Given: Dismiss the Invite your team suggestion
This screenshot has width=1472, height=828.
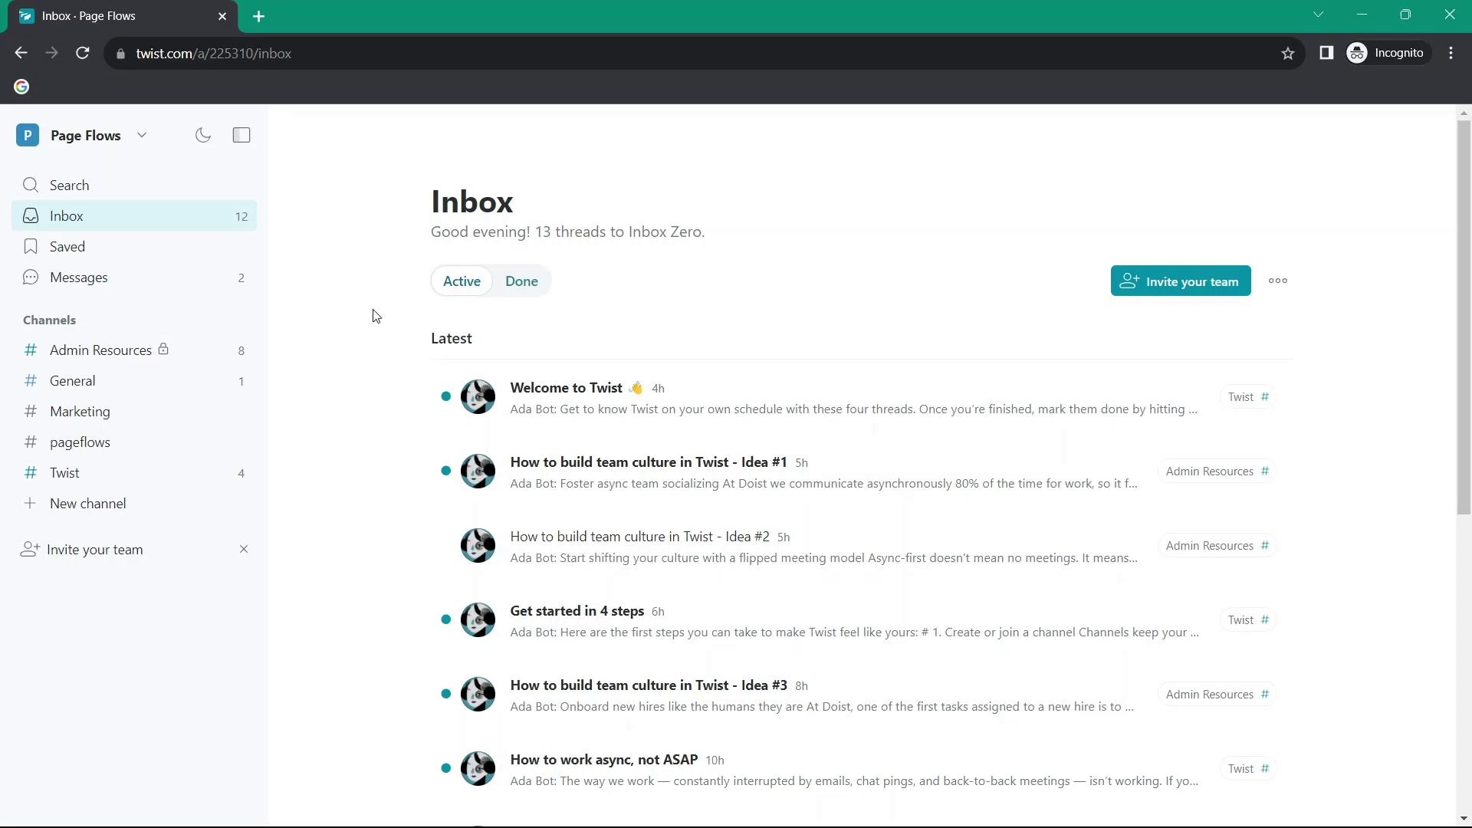Looking at the screenshot, I should tap(244, 549).
